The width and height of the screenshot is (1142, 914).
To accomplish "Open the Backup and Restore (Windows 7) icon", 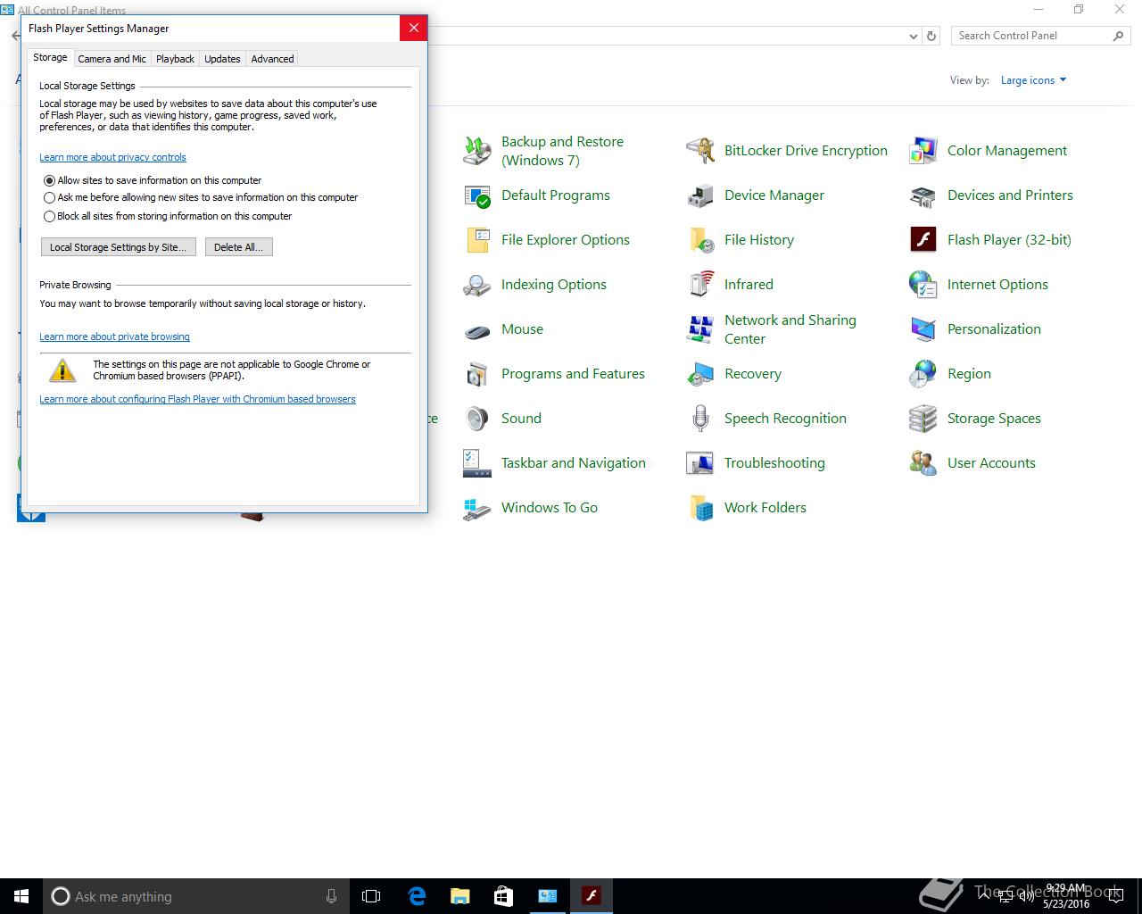I will [477, 151].
